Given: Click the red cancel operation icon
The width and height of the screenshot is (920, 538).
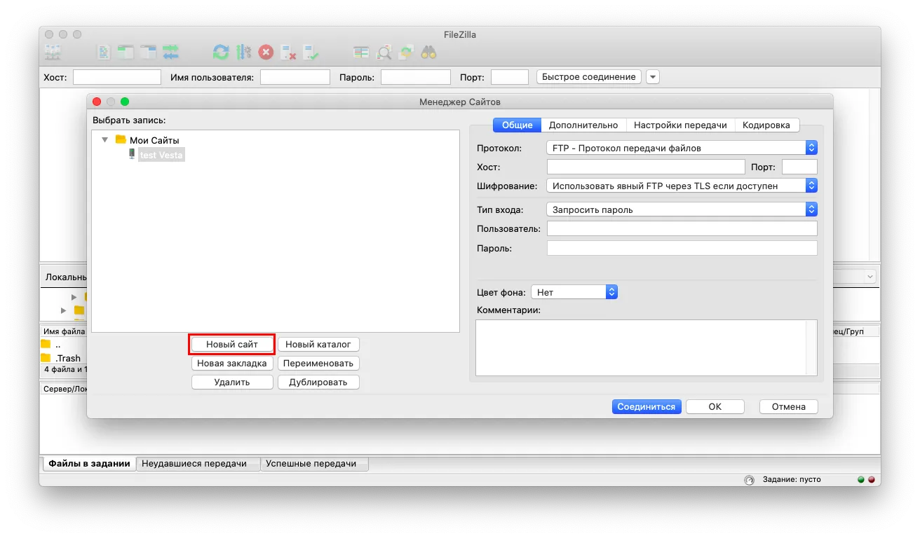Looking at the screenshot, I should (x=266, y=52).
